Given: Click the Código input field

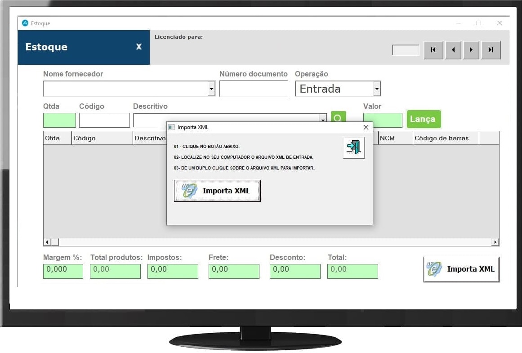Looking at the screenshot, I should (x=104, y=120).
